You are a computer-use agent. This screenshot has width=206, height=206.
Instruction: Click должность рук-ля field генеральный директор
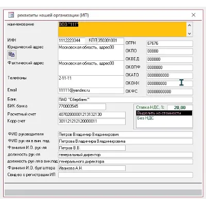126,155
